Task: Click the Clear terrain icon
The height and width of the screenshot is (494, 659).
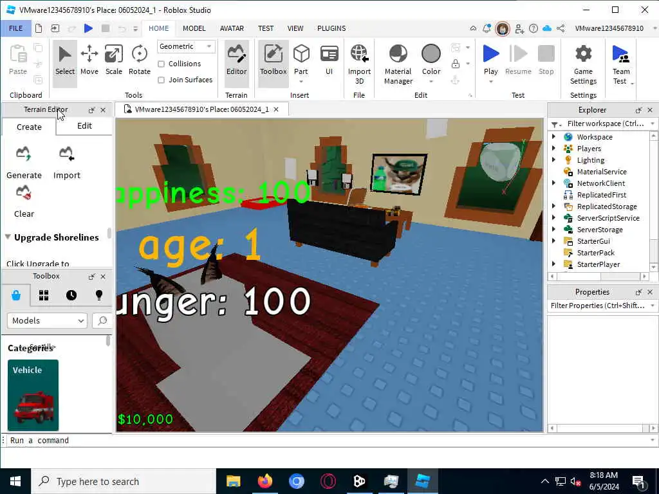Action: tap(24, 193)
